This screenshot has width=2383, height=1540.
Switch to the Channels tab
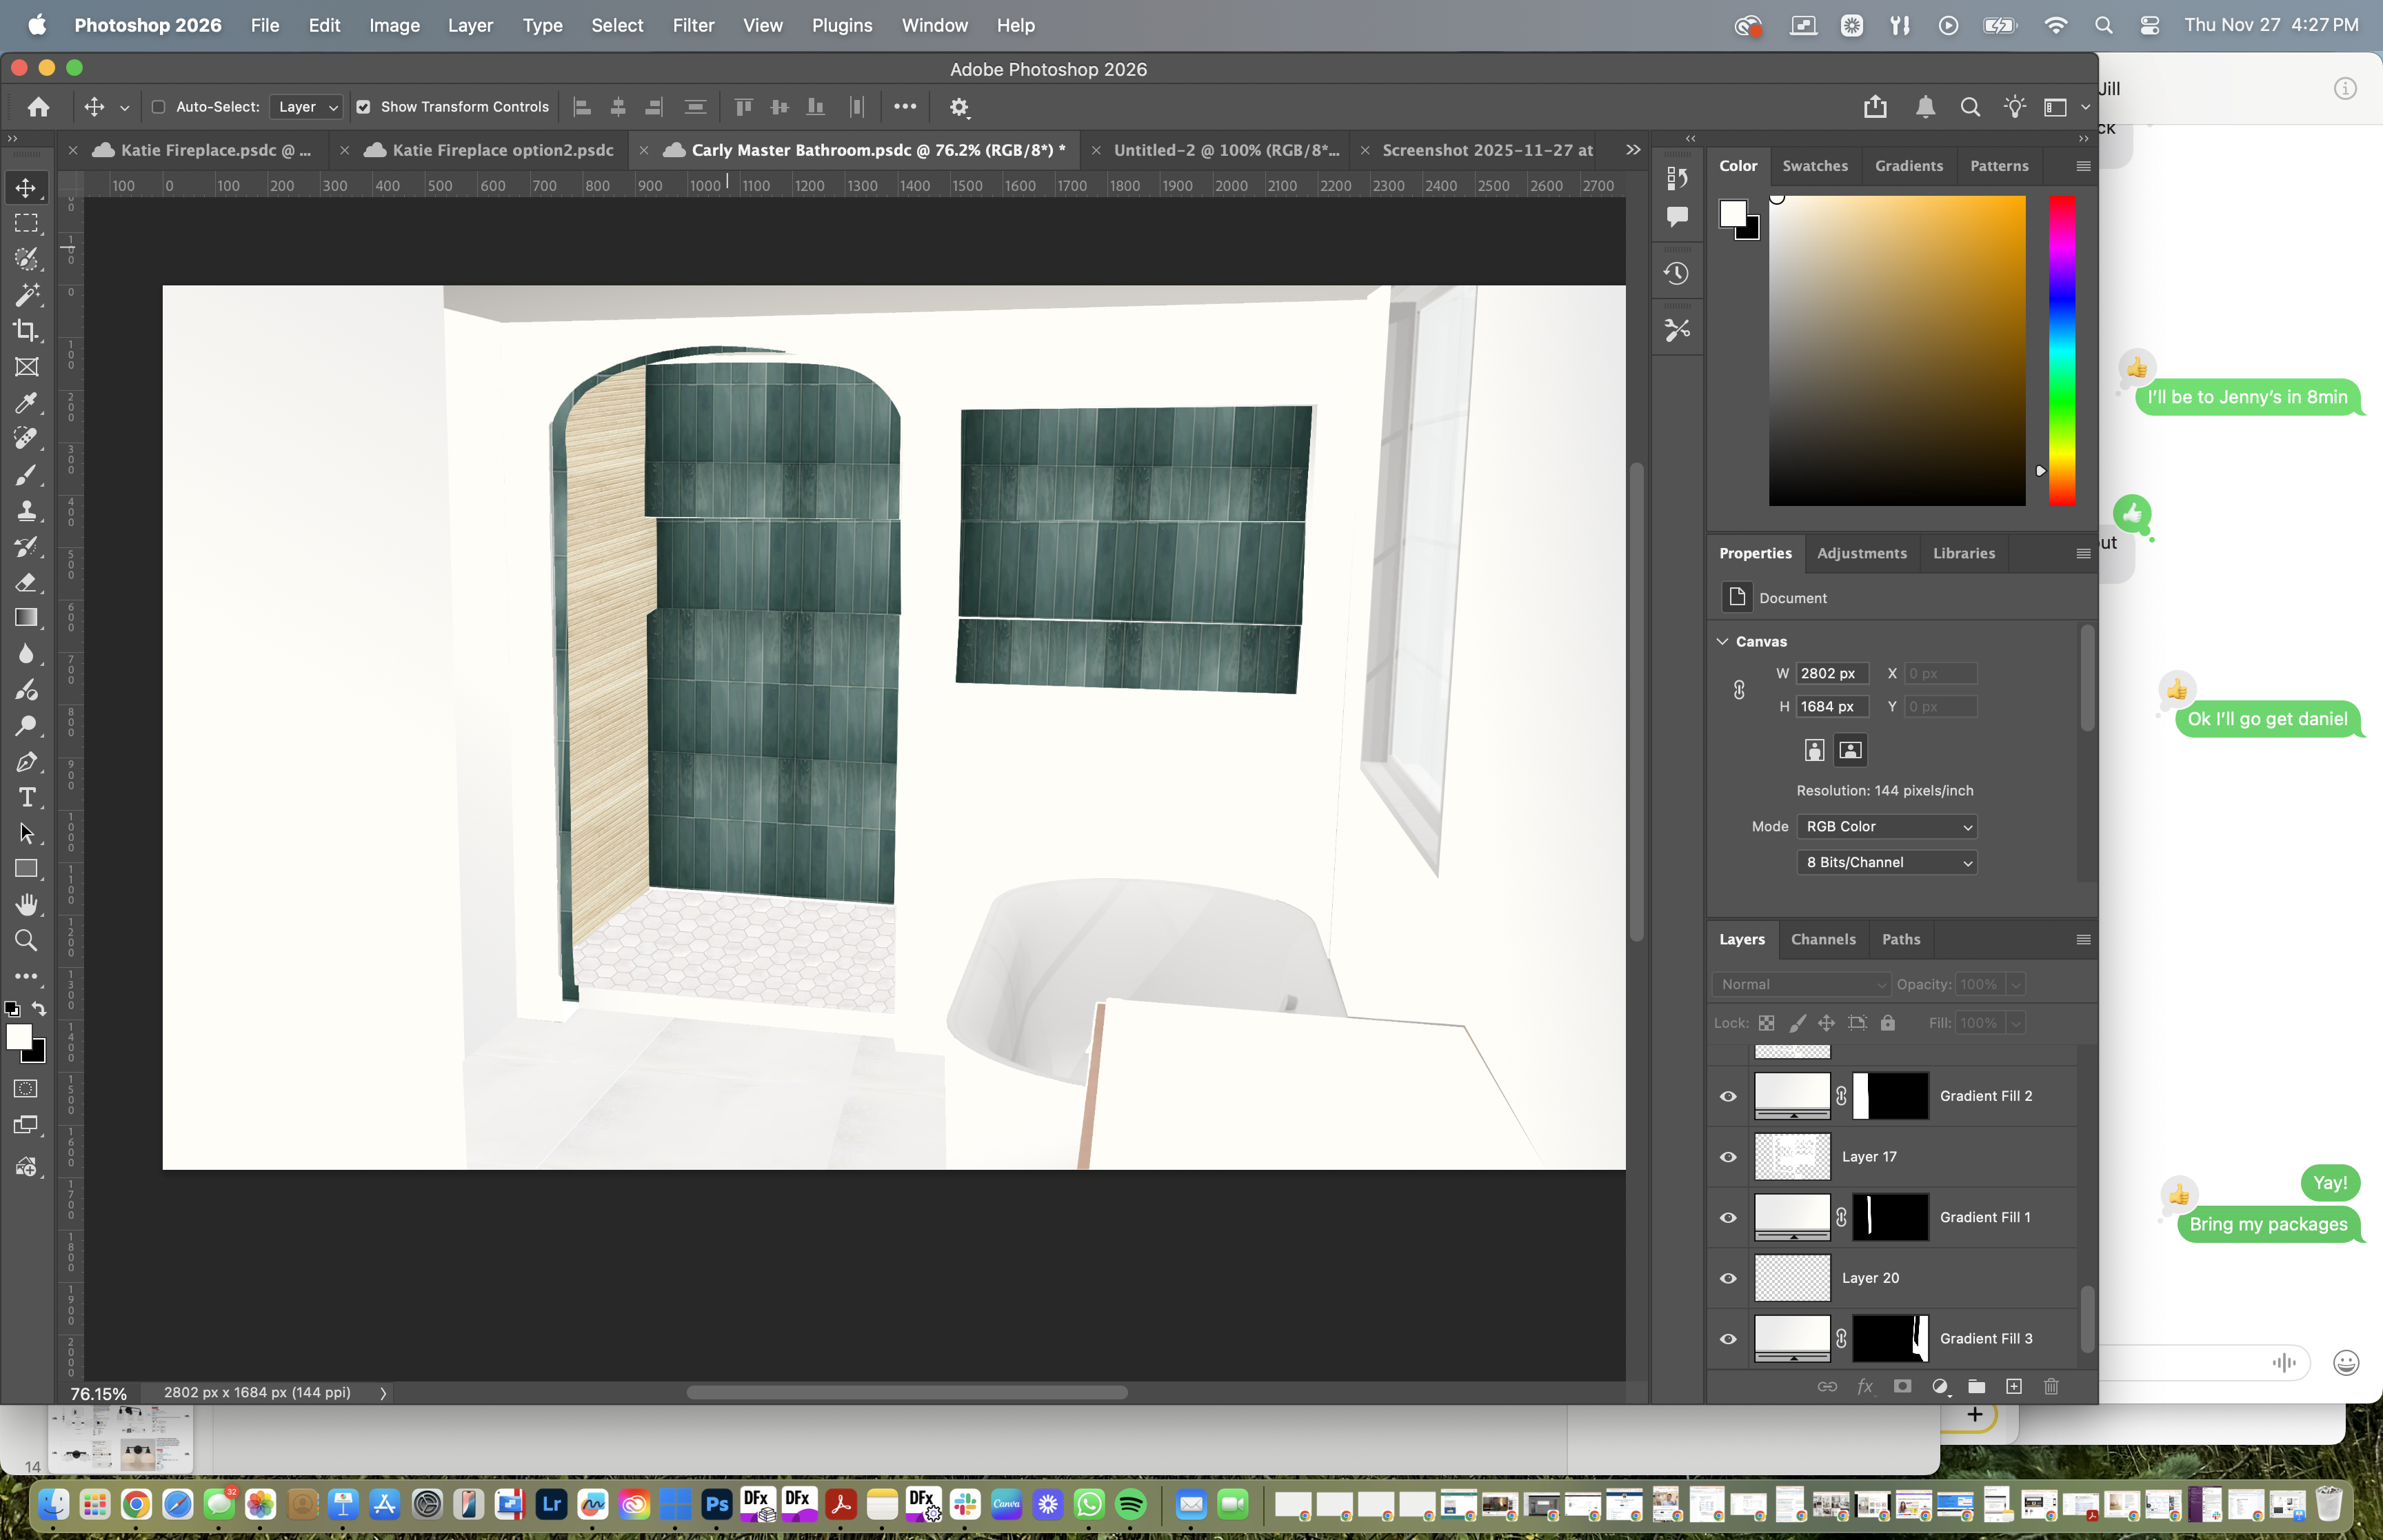click(x=1822, y=939)
